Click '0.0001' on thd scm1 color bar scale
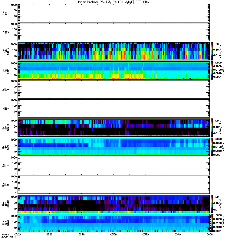Image resolution: width=227 pixels, height=243 pixels. [218, 155]
